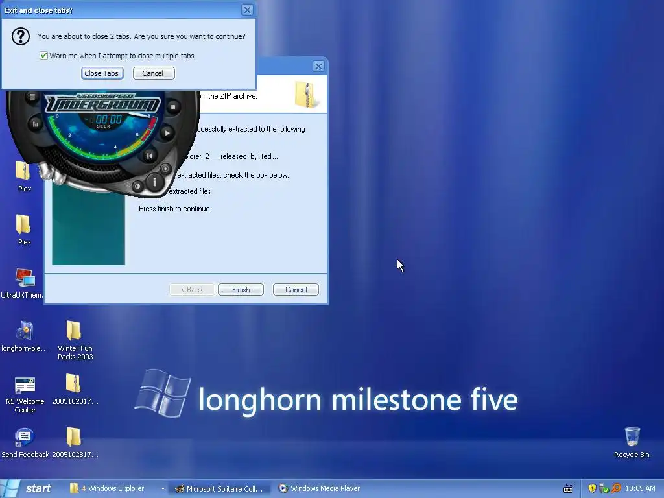This screenshot has width=664, height=498.
Task: Click the Stop button on the Underground player skin
Action: [172, 107]
